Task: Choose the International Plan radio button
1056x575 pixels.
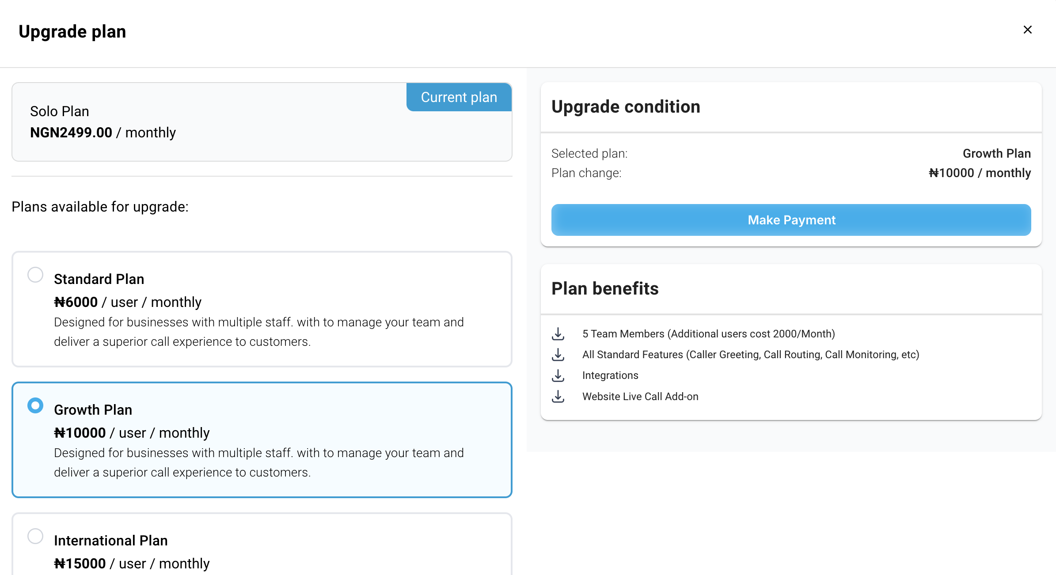Action: (35, 536)
